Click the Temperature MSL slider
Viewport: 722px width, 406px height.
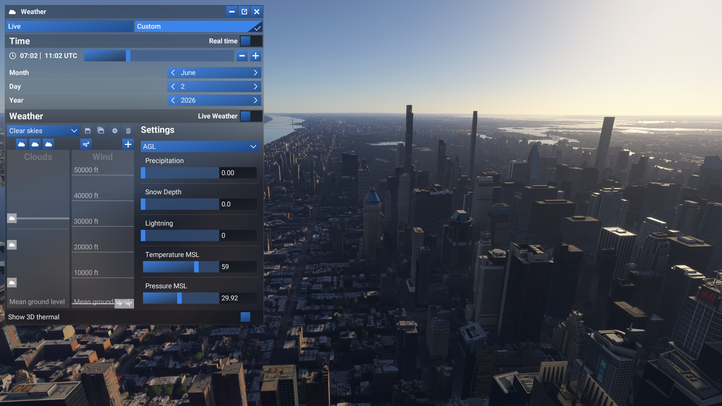click(x=180, y=267)
